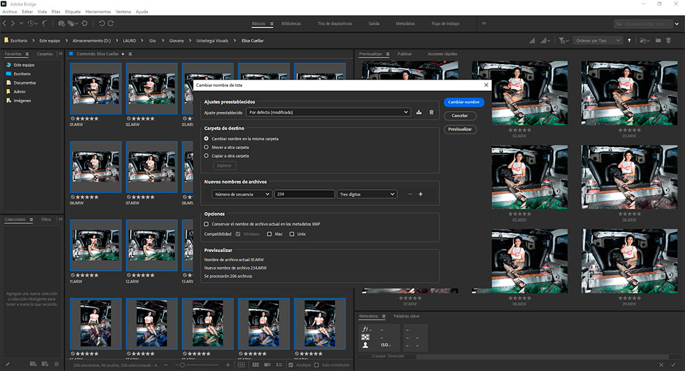Save the current preset with the save icon
Screen dimensions: 685x371
point(418,112)
